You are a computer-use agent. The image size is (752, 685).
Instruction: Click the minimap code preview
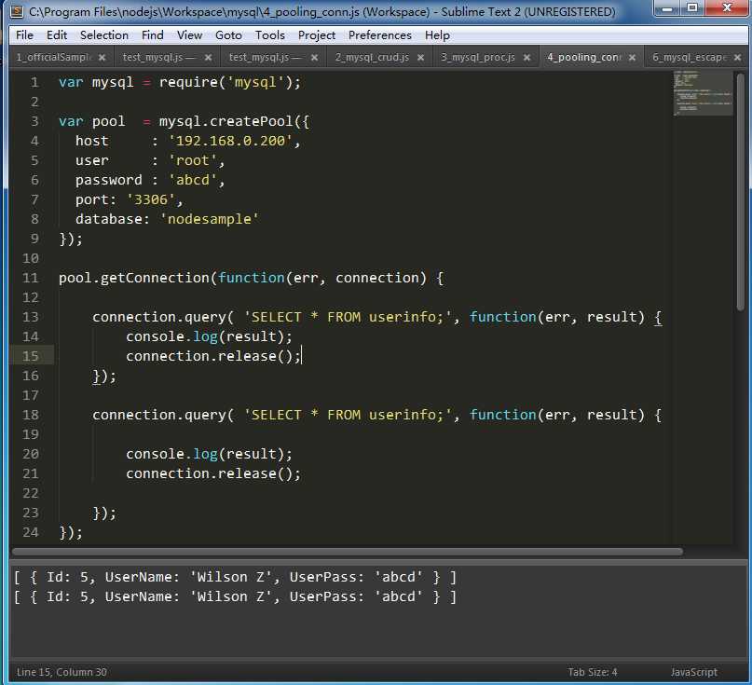(x=703, y=93)
